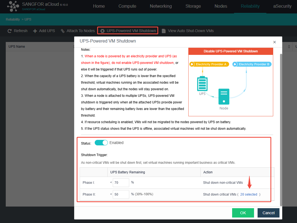The image size is (297, 223).
Task: Click the Electricity Provider B plug icon
Action: point(235,64)
